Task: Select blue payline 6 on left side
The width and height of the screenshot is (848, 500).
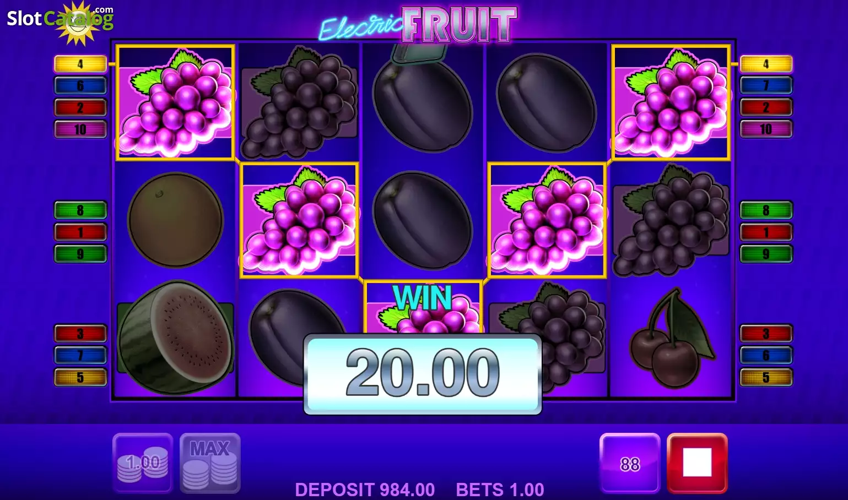Action: point(80,85)
